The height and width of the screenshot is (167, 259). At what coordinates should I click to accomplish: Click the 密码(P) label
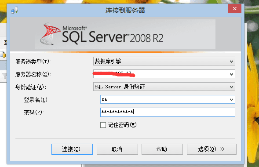34,113
